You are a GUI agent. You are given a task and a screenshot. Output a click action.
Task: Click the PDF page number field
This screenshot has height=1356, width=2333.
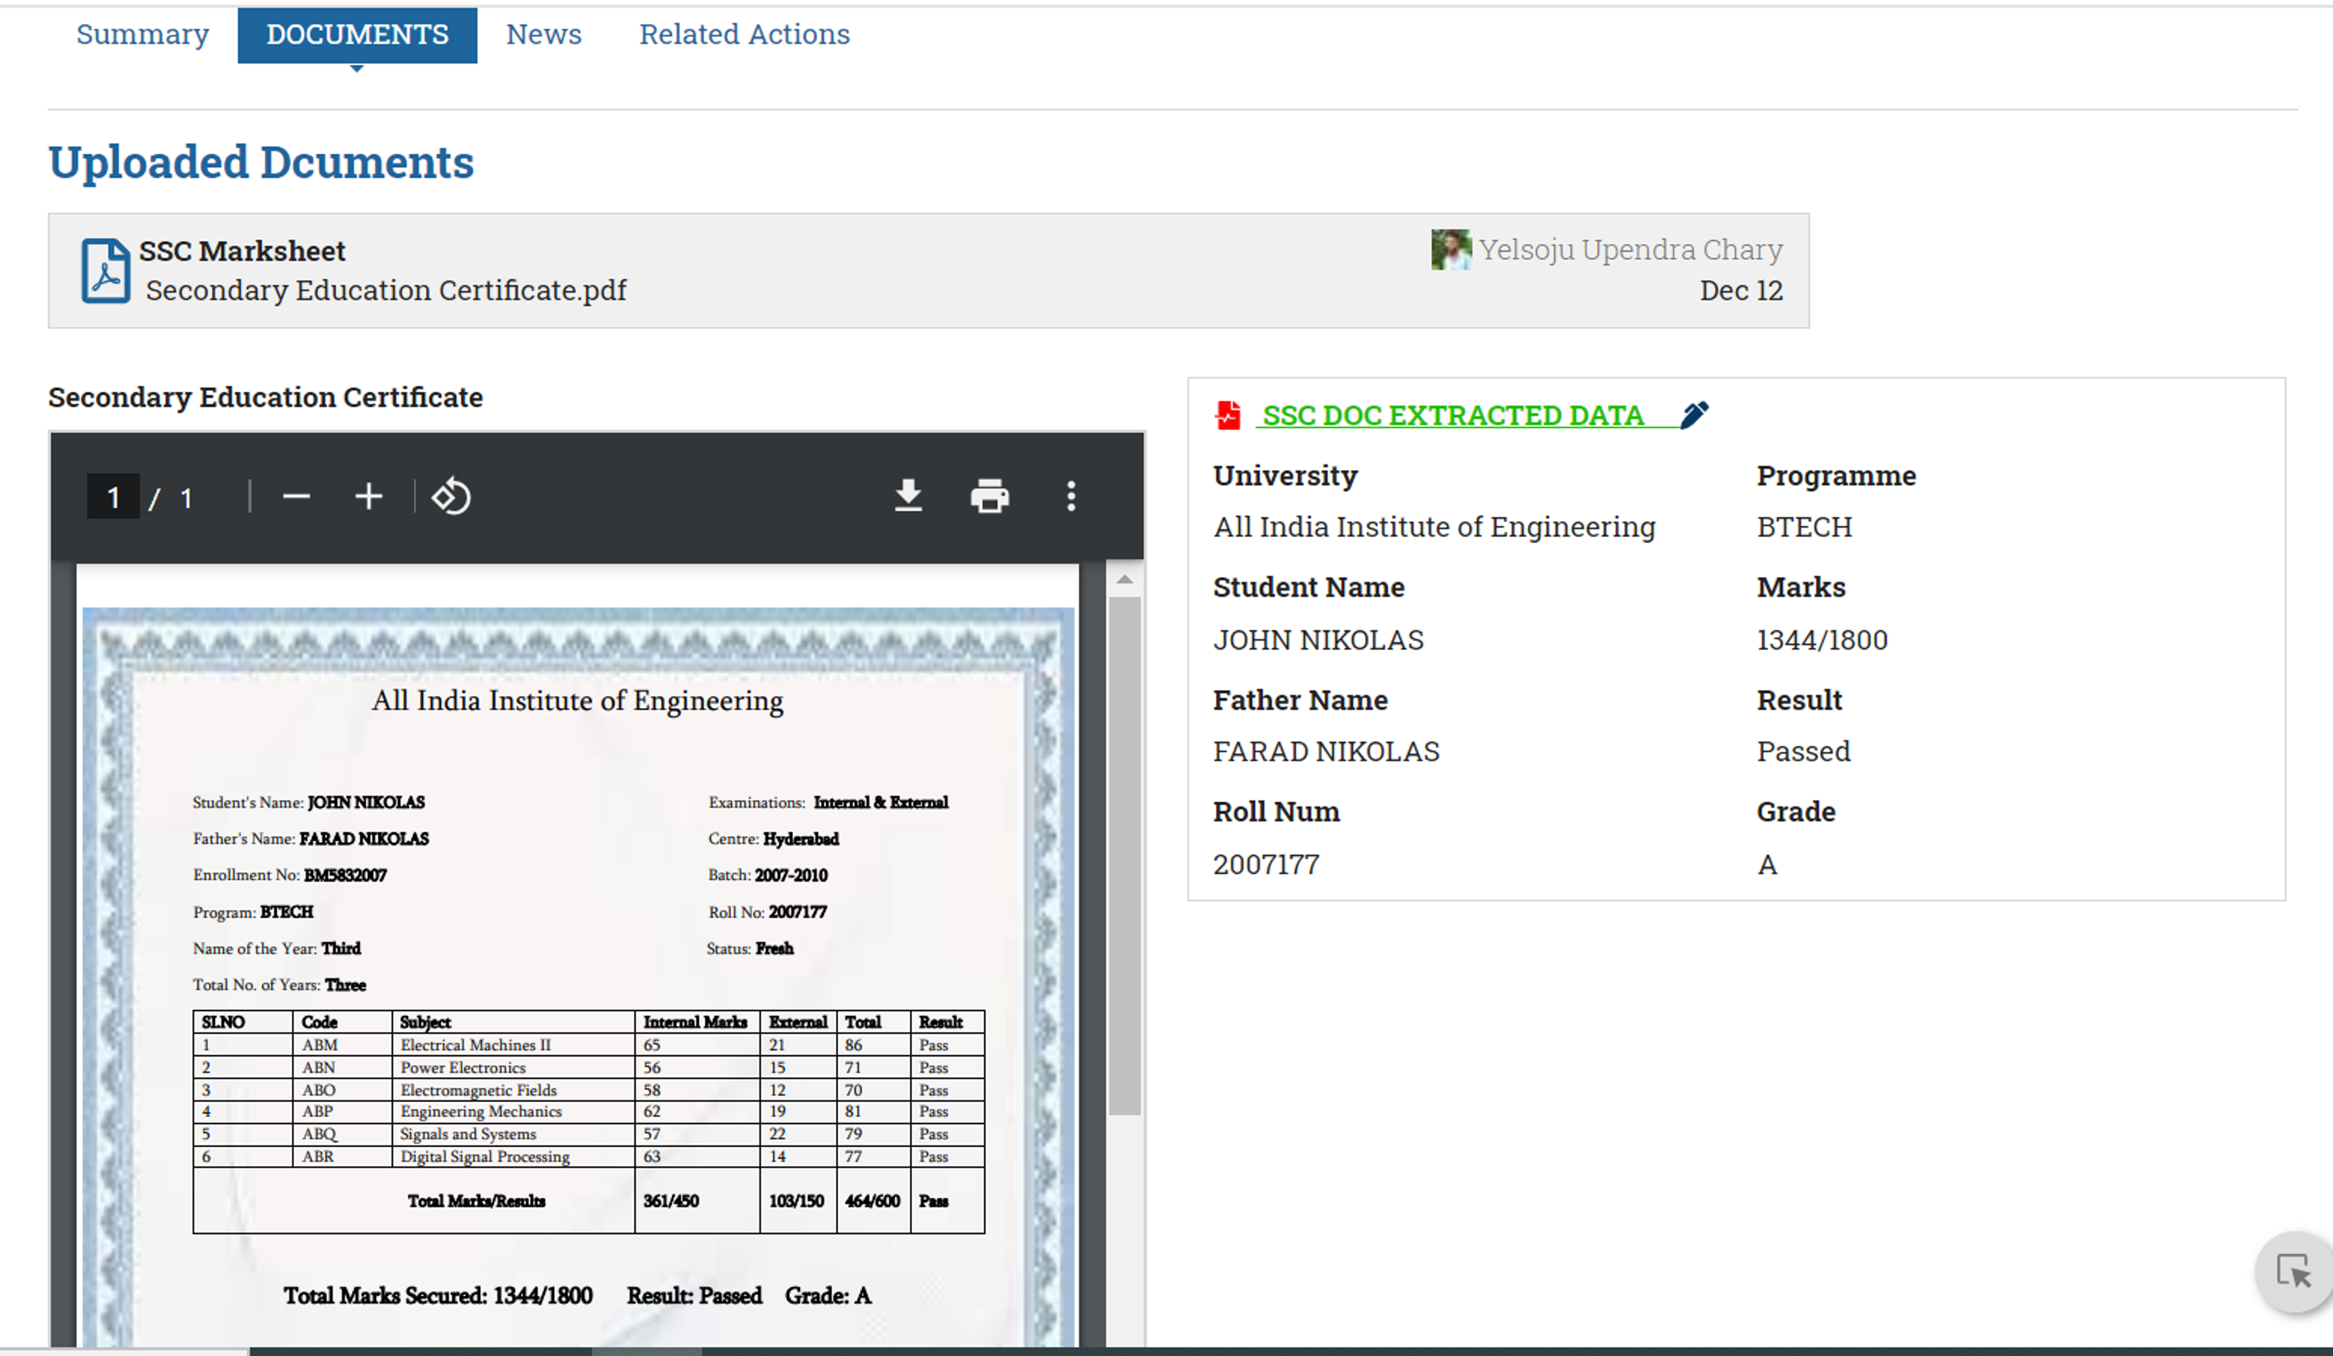pos(113,497)
